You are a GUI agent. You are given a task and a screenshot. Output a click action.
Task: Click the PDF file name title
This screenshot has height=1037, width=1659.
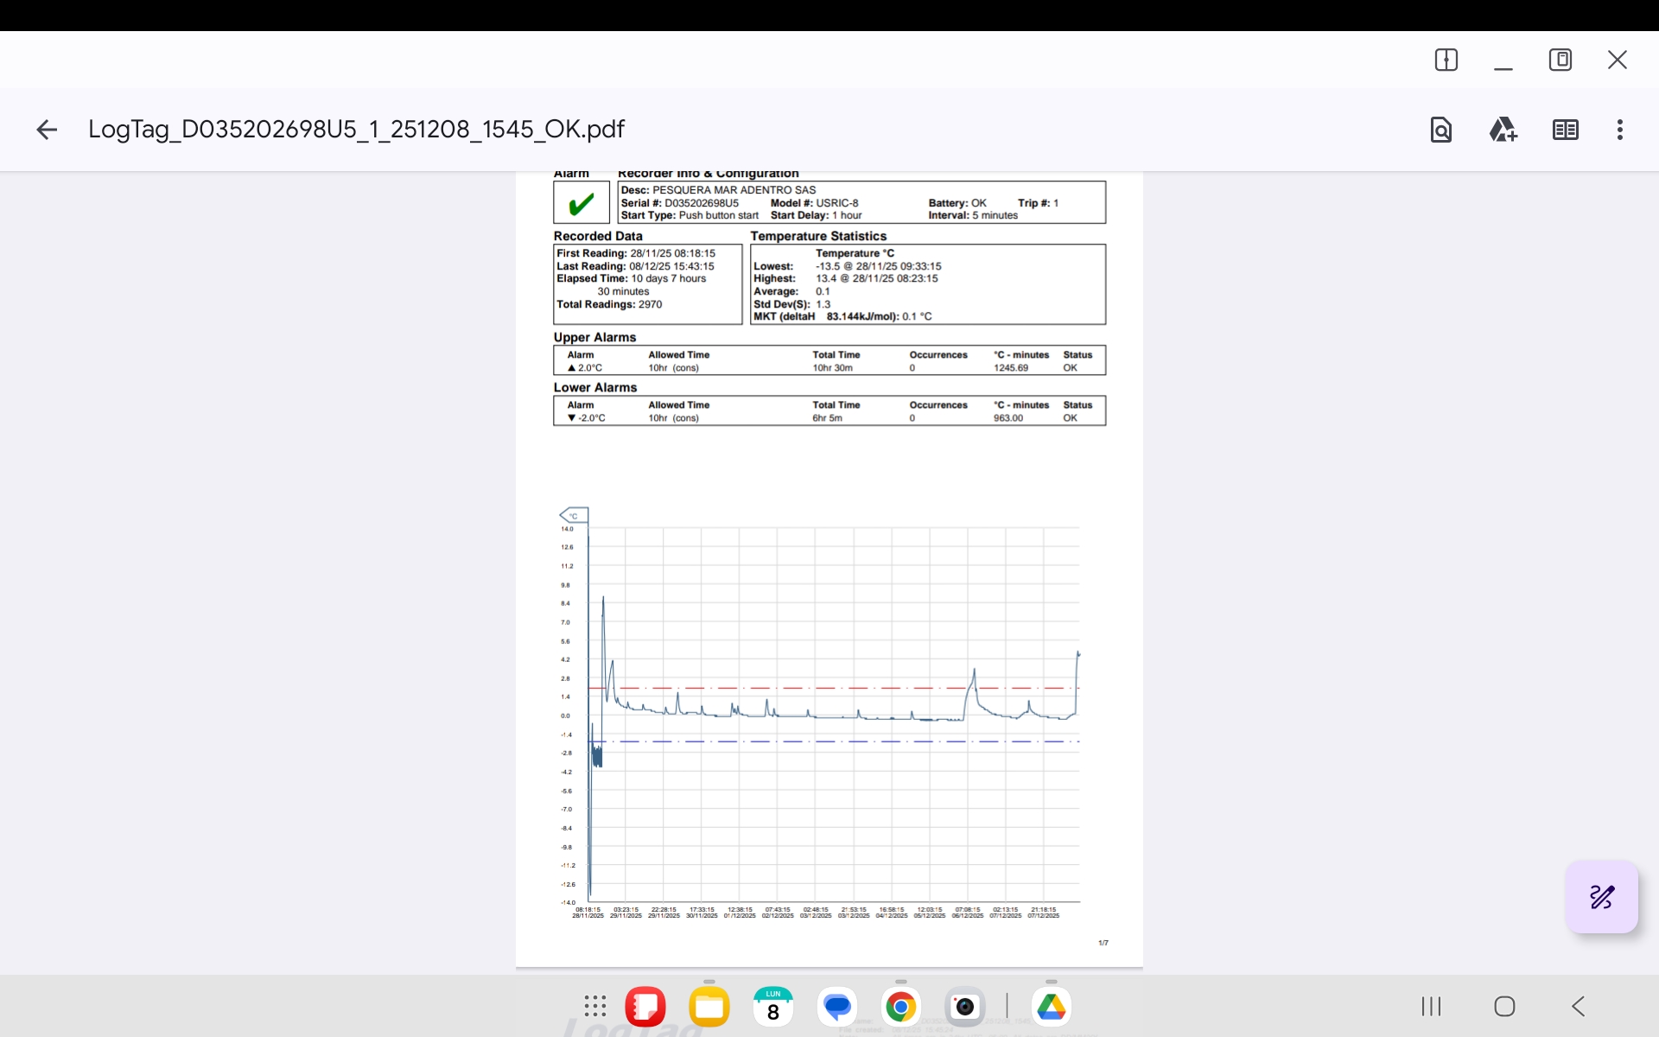pyautogui.click(x=356, y=130)
